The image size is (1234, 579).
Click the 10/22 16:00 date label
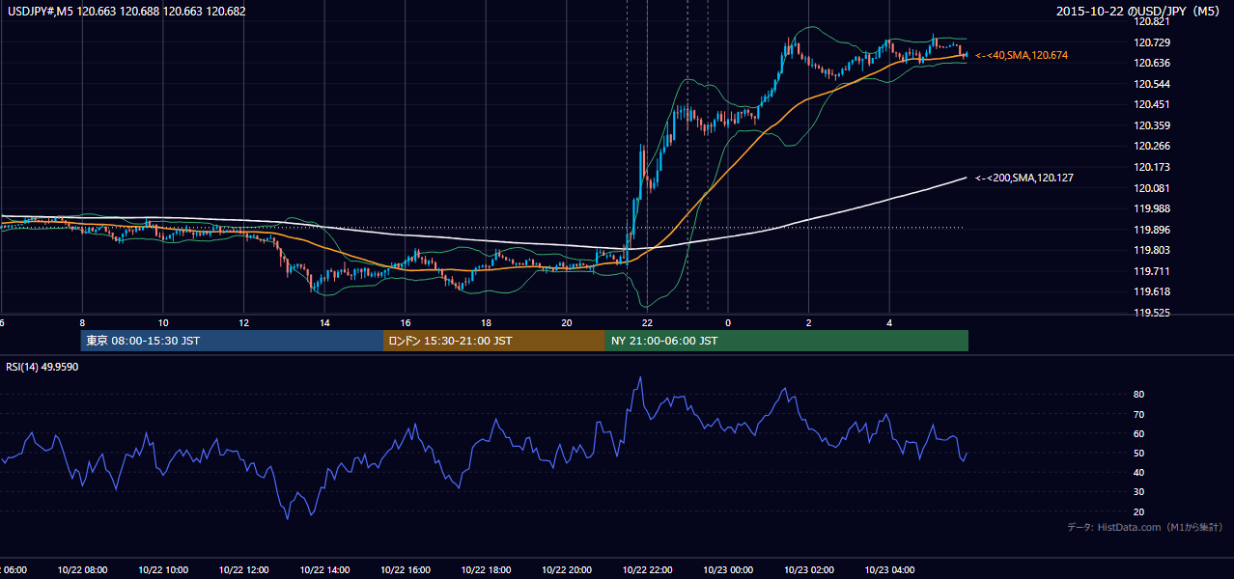(404, 570)
